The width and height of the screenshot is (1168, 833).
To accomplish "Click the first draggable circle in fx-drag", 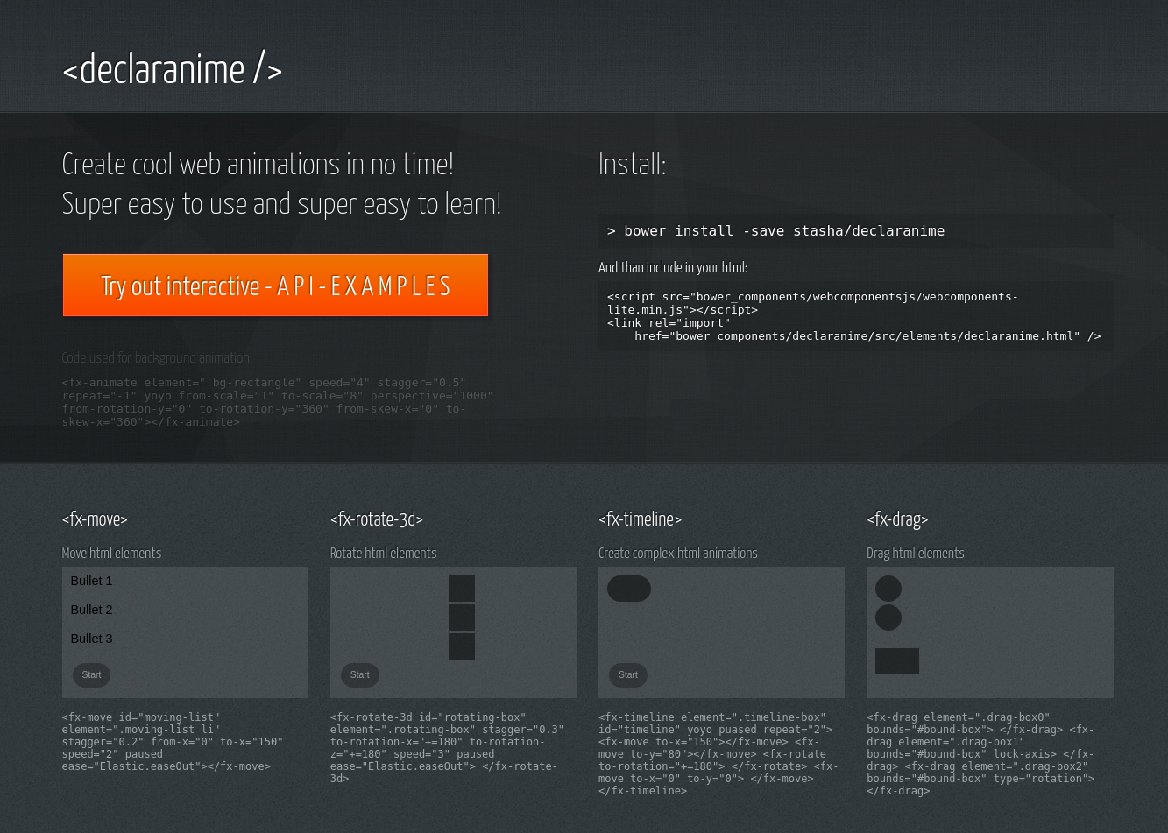I will pyautogui.click(x=888, y=589).
